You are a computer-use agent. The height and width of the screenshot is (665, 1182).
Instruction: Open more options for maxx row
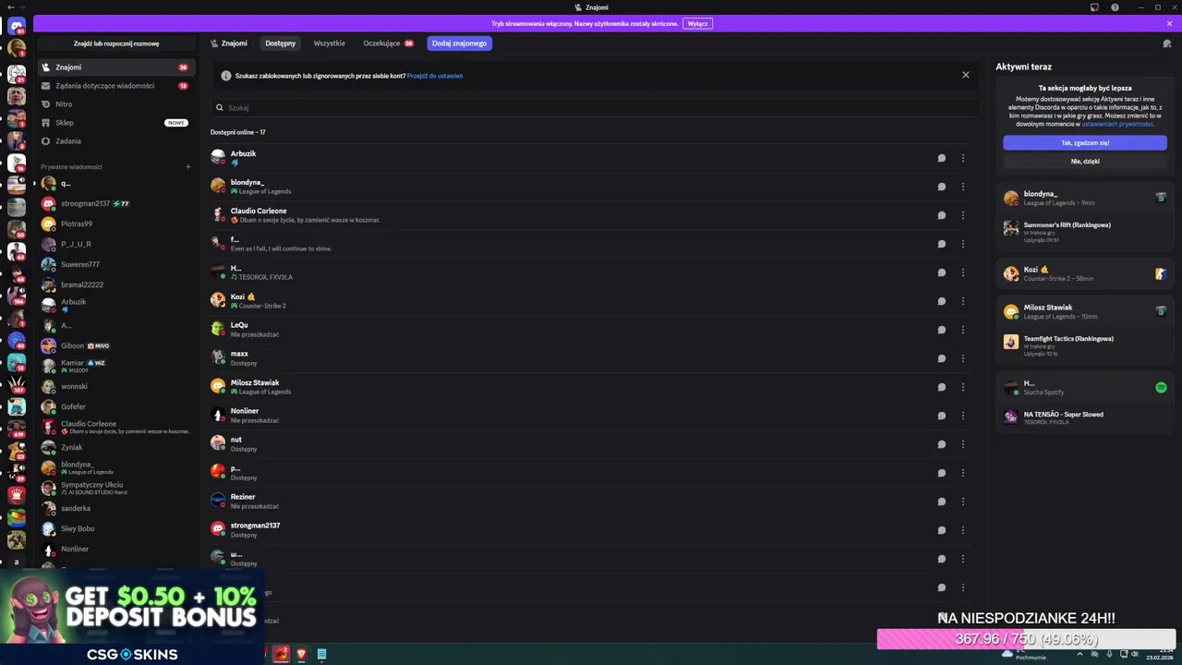[x=963, y=358]
